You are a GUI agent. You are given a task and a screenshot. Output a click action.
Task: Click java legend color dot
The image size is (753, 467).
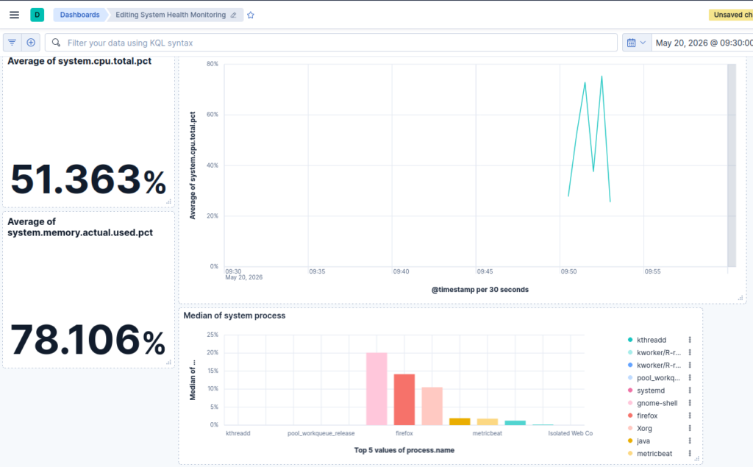630,441
